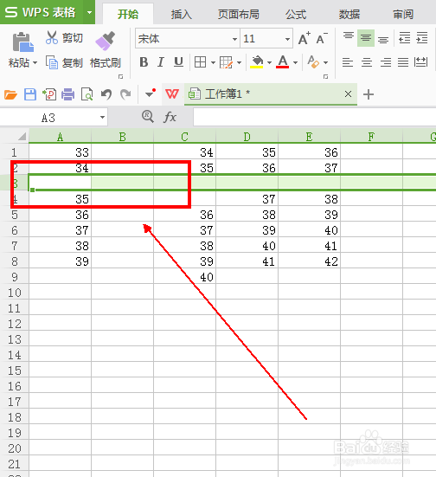Switch to the 插入 tab

pos(181,14)
